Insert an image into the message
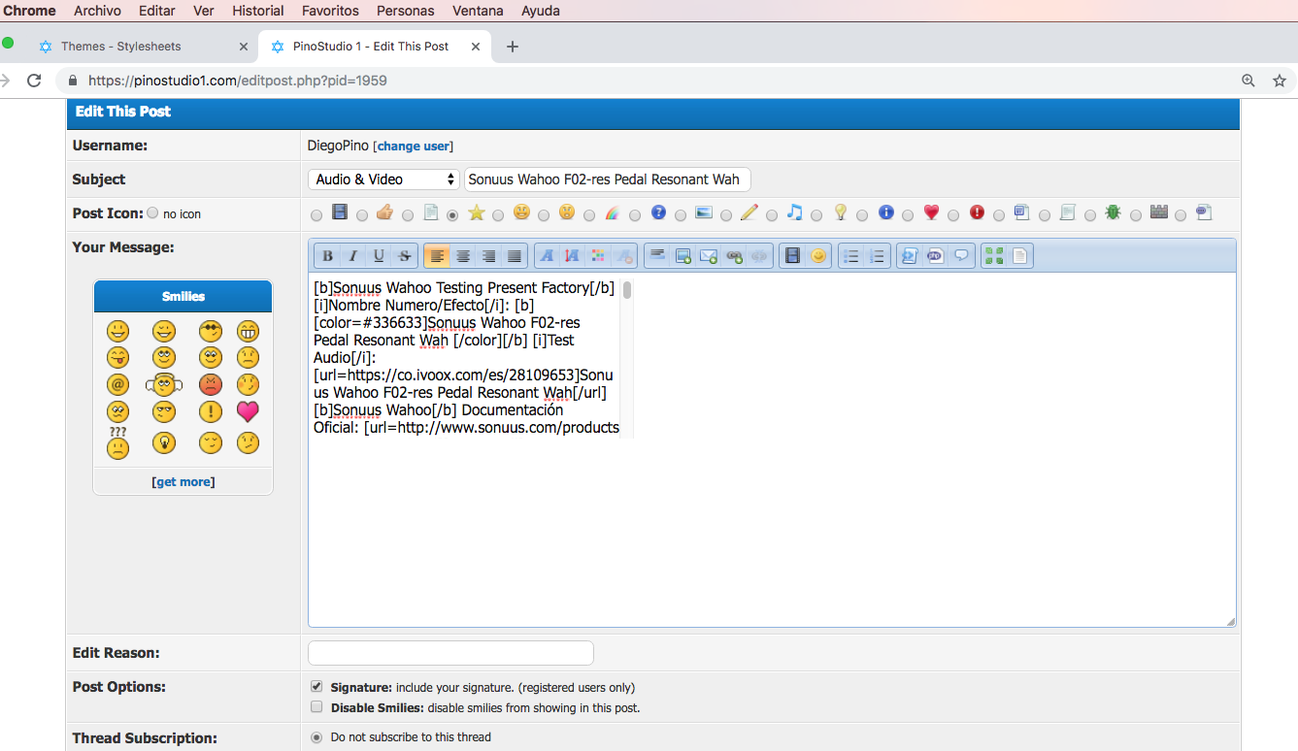This screenshot has width=1298, height=751. pos(683,256)
